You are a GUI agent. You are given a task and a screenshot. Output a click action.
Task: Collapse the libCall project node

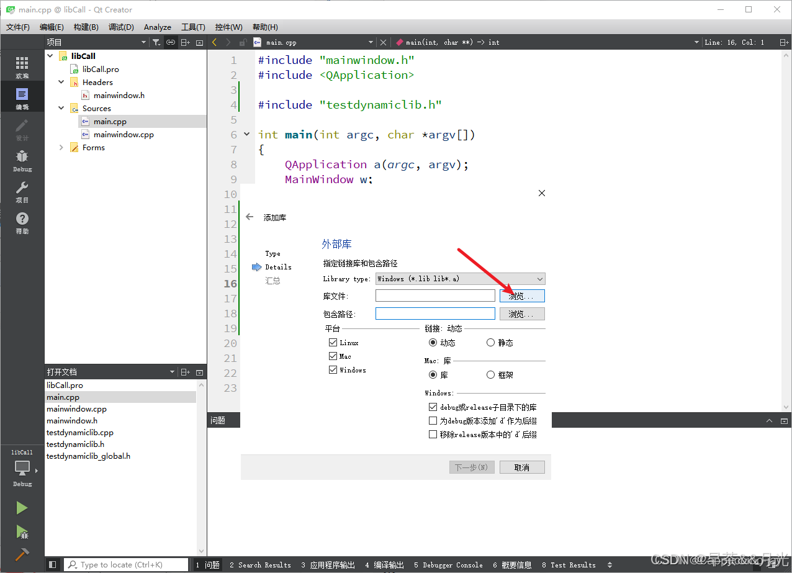50,56
